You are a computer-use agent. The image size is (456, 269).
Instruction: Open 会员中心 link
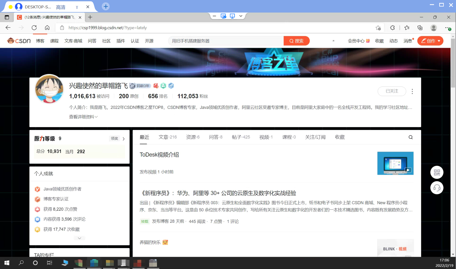(358, 41)
